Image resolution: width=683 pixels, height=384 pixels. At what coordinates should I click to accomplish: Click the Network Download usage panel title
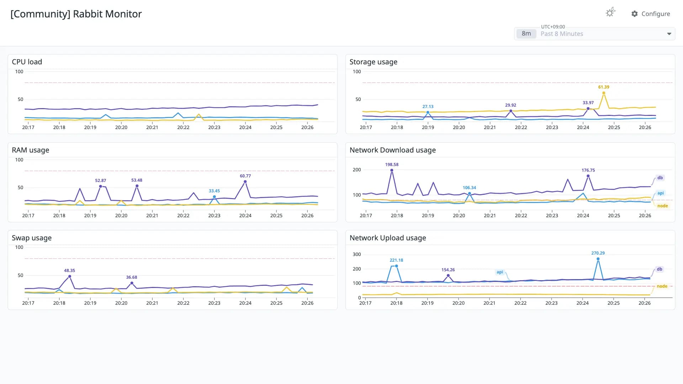[393, 150]
